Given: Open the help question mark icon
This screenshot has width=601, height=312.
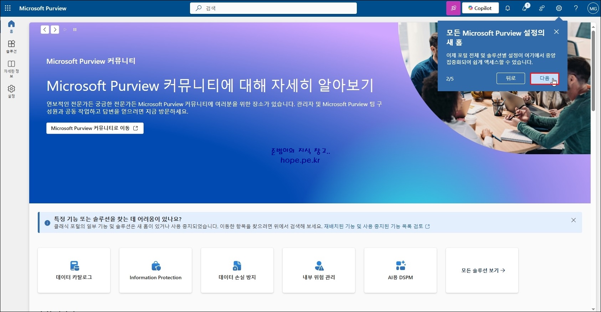Looking at the screenshot, I should click(x=576, y=8).
